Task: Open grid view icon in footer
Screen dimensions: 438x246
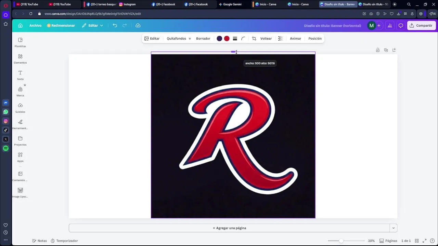Action: tap(416, 241)
